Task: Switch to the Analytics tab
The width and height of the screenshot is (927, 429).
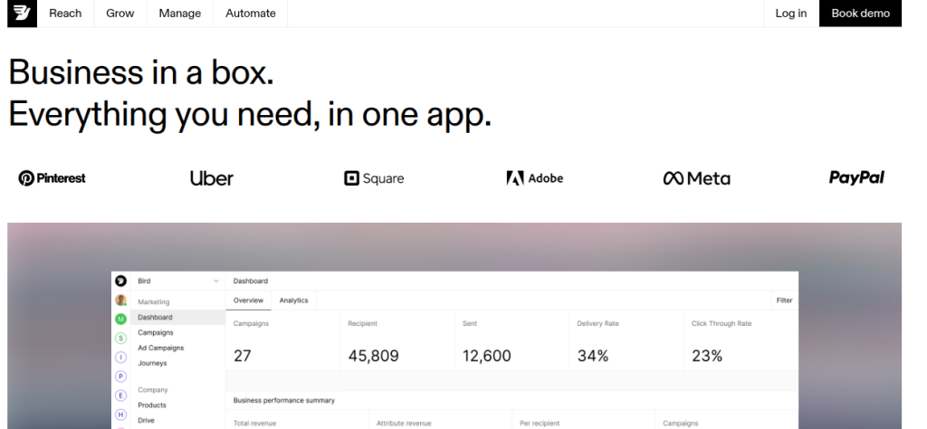Action: tap(294, 300)
